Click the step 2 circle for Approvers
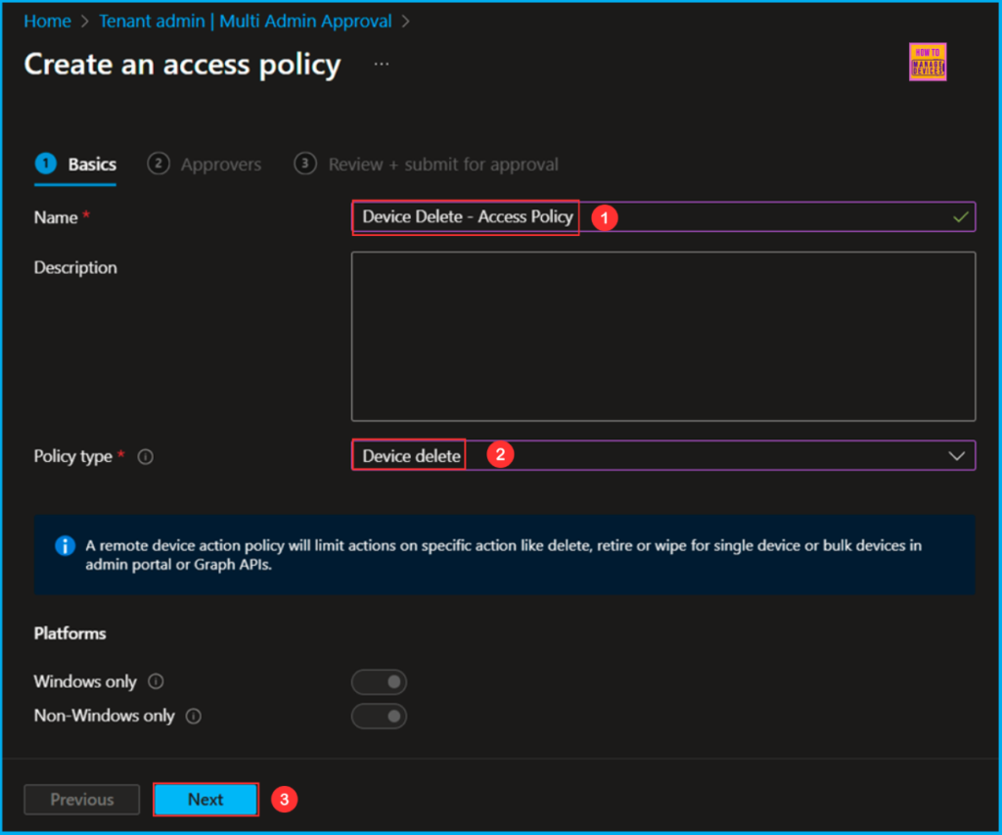The image size is (1002, 835). (159, 163)
